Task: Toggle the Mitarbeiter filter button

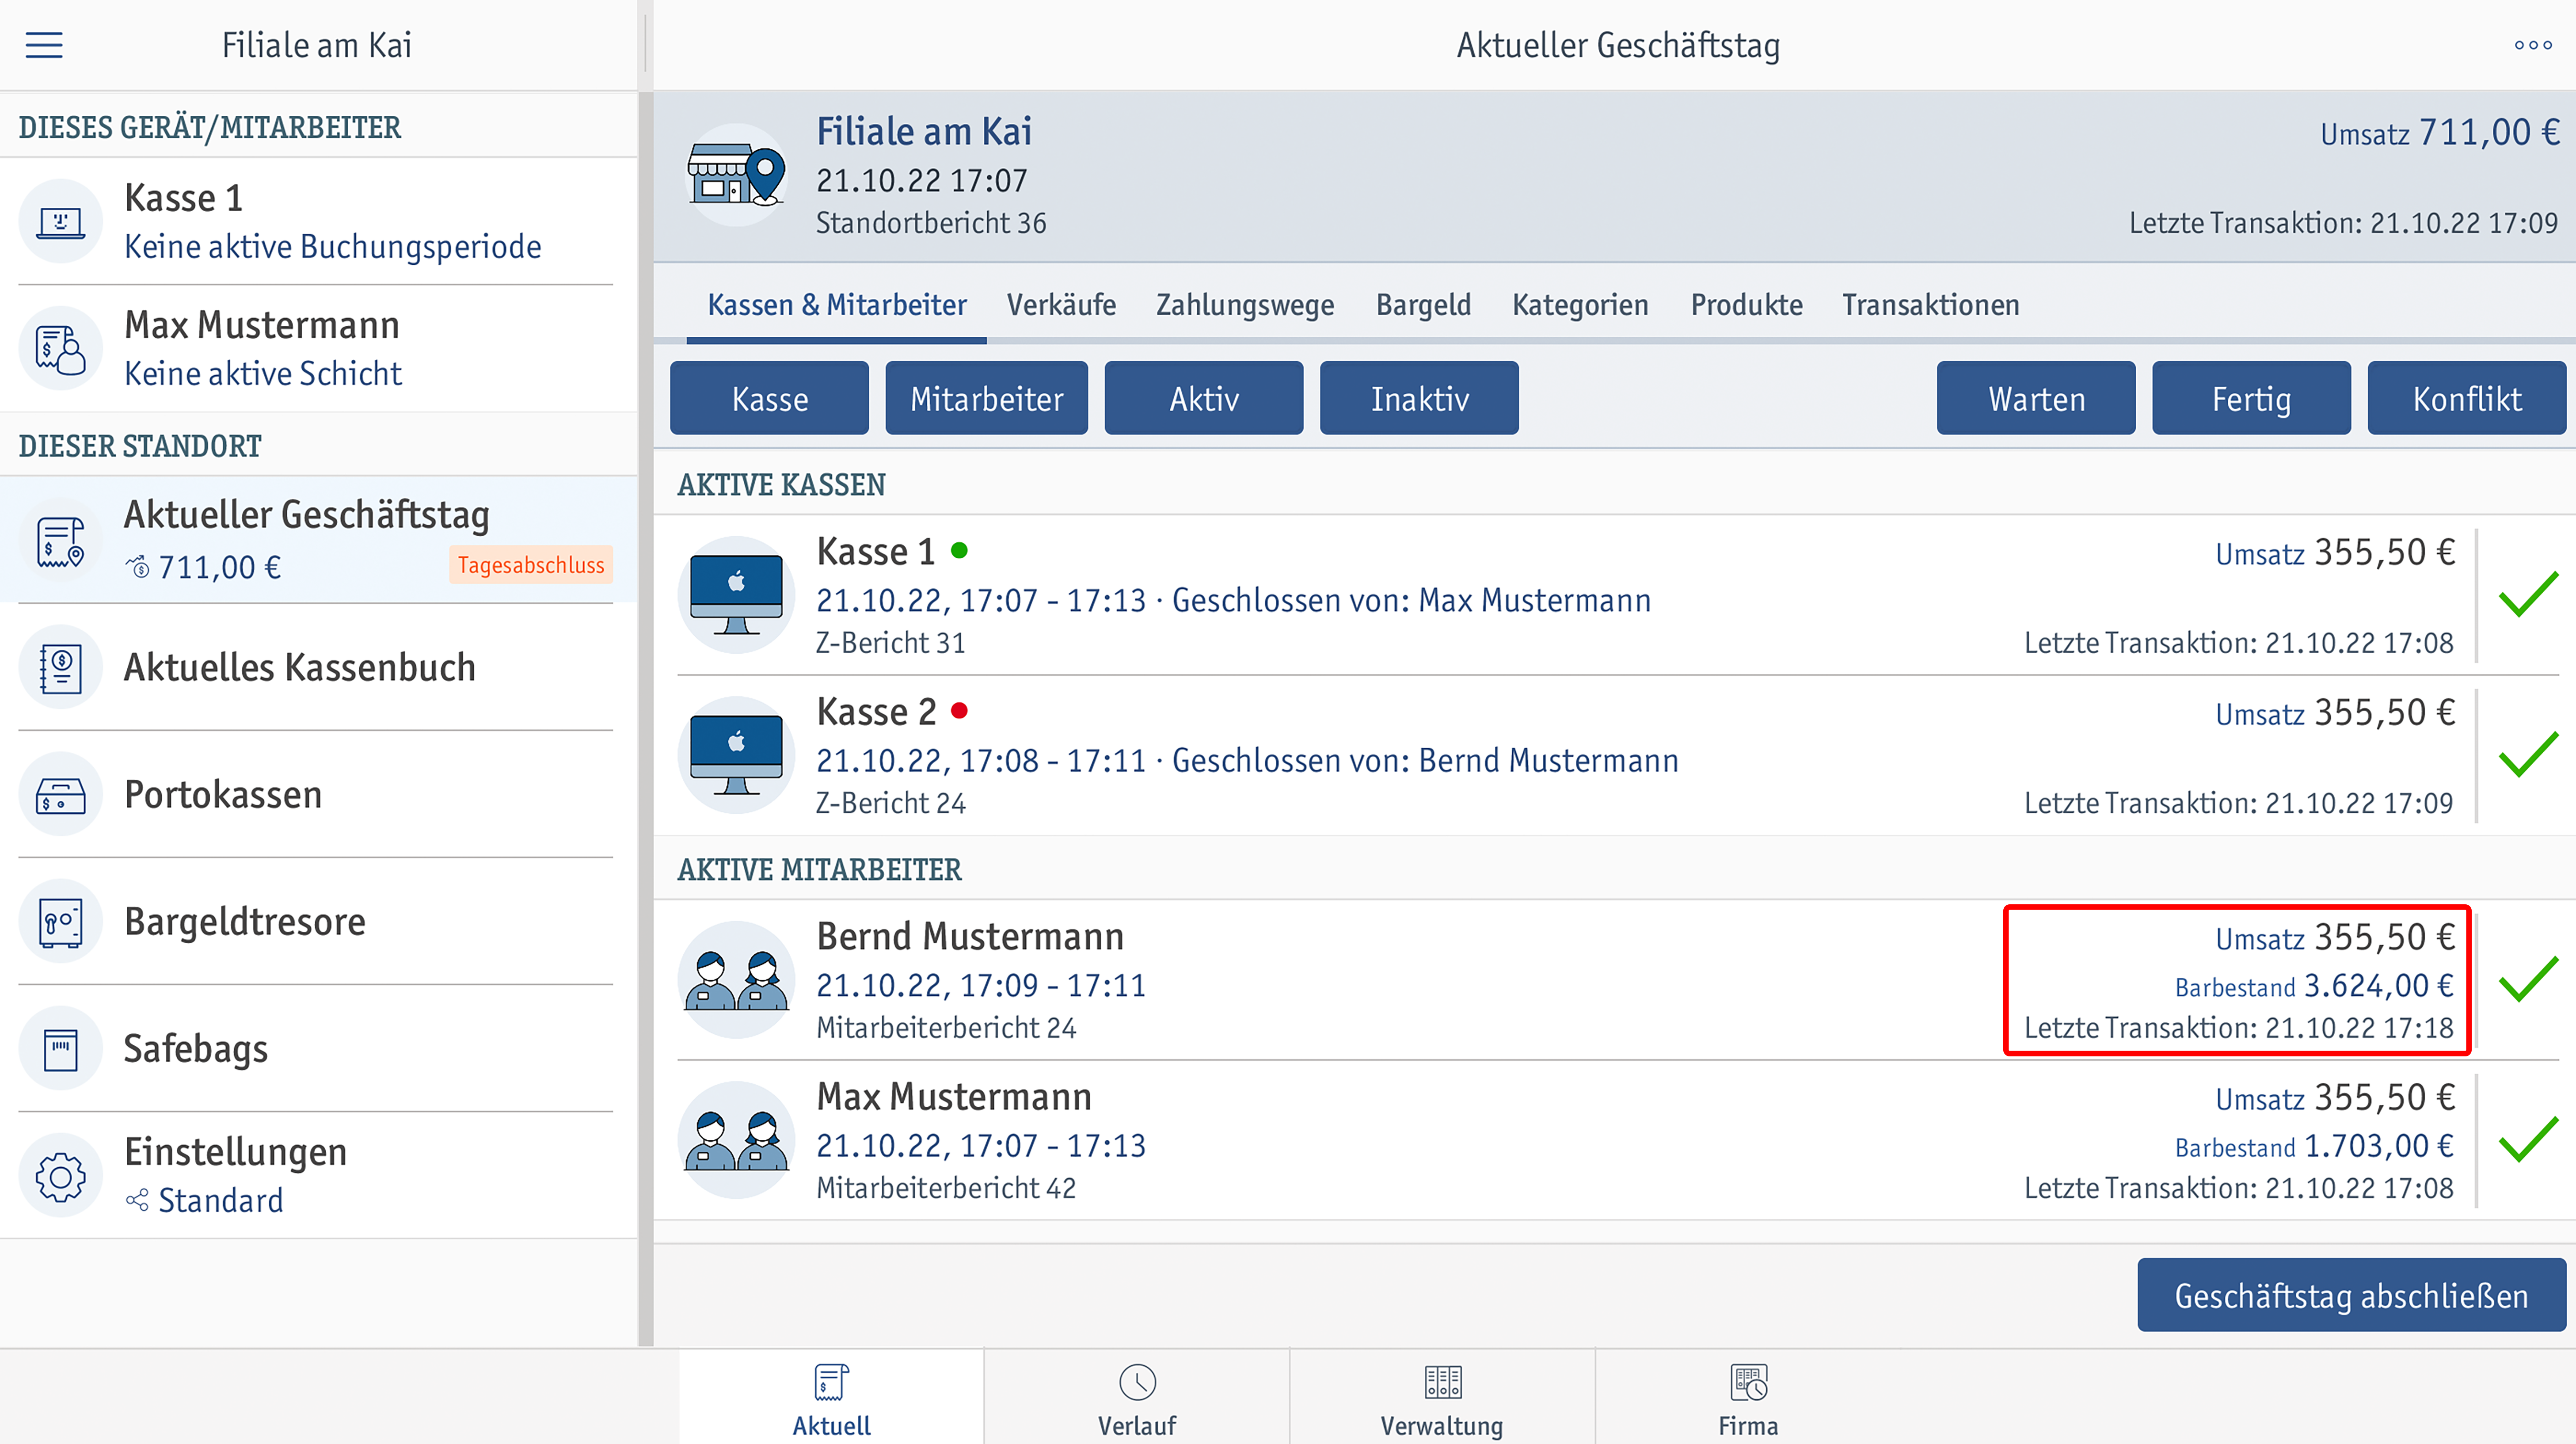Action: pyautogui.click(x=986, y=398)
